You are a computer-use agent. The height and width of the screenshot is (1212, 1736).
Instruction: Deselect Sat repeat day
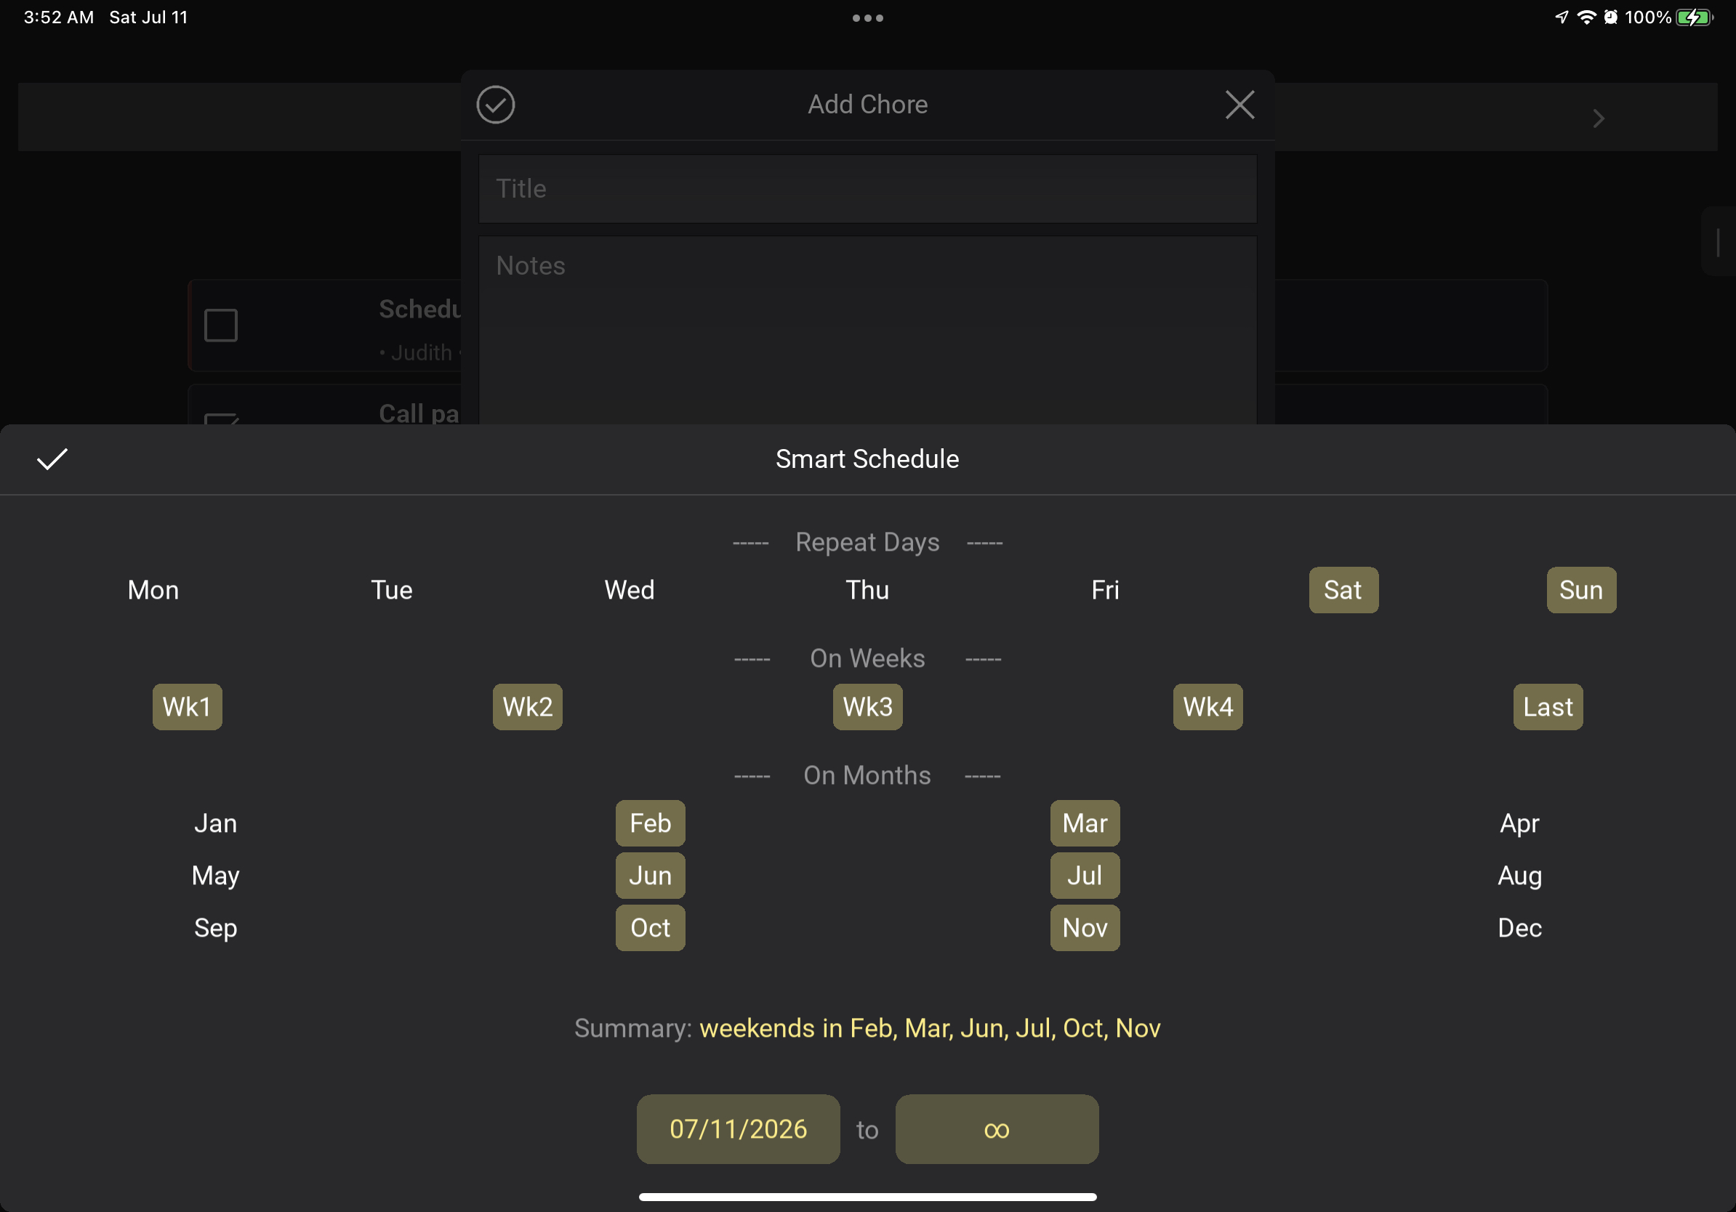pyautogui.click(x=1343, y=589)
